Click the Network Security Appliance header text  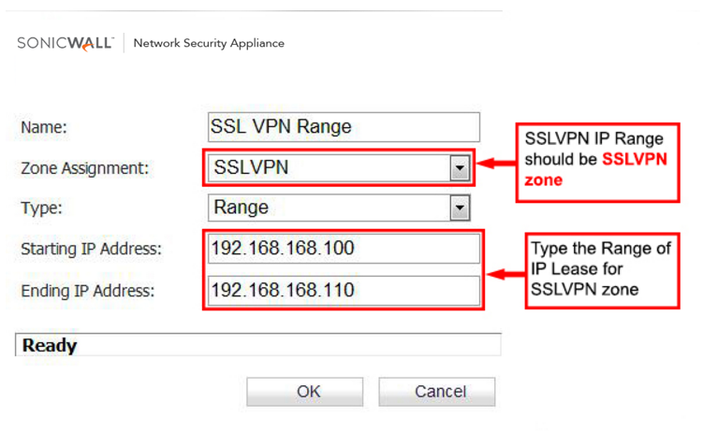[x=209, y=43]
